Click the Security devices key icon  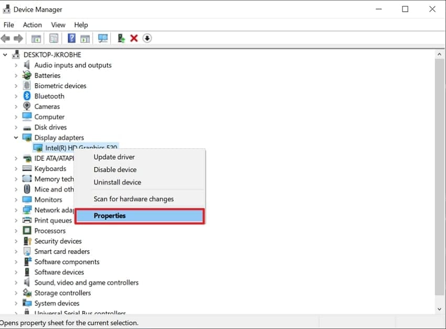[x=27, y=241]
